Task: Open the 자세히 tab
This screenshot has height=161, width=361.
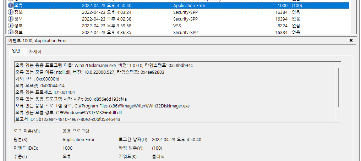Action: point(35,52)
